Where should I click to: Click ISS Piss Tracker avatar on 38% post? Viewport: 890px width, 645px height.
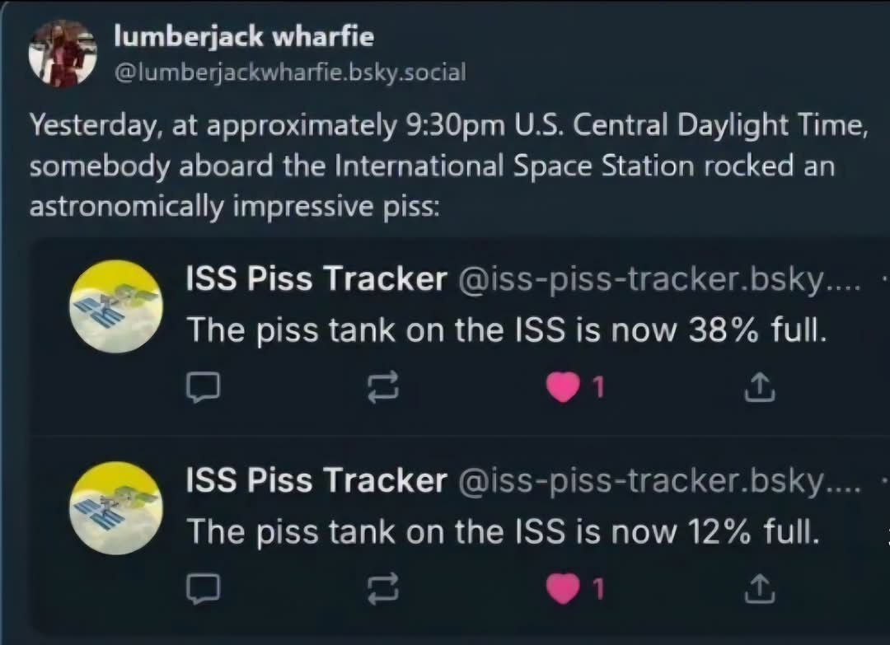coord(115,306)
